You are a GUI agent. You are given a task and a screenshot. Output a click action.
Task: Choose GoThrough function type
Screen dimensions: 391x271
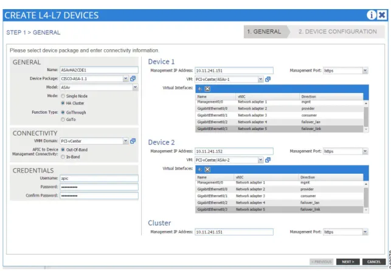point(63,112)
